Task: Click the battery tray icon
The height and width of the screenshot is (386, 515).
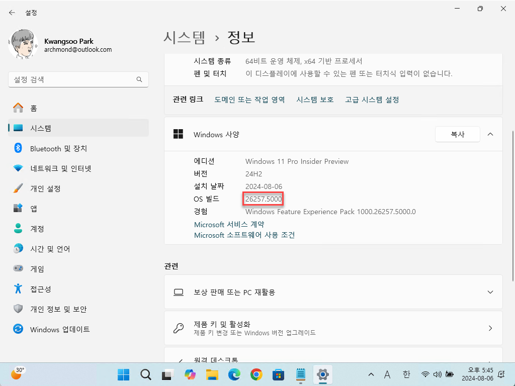Action: pos(450,374)
